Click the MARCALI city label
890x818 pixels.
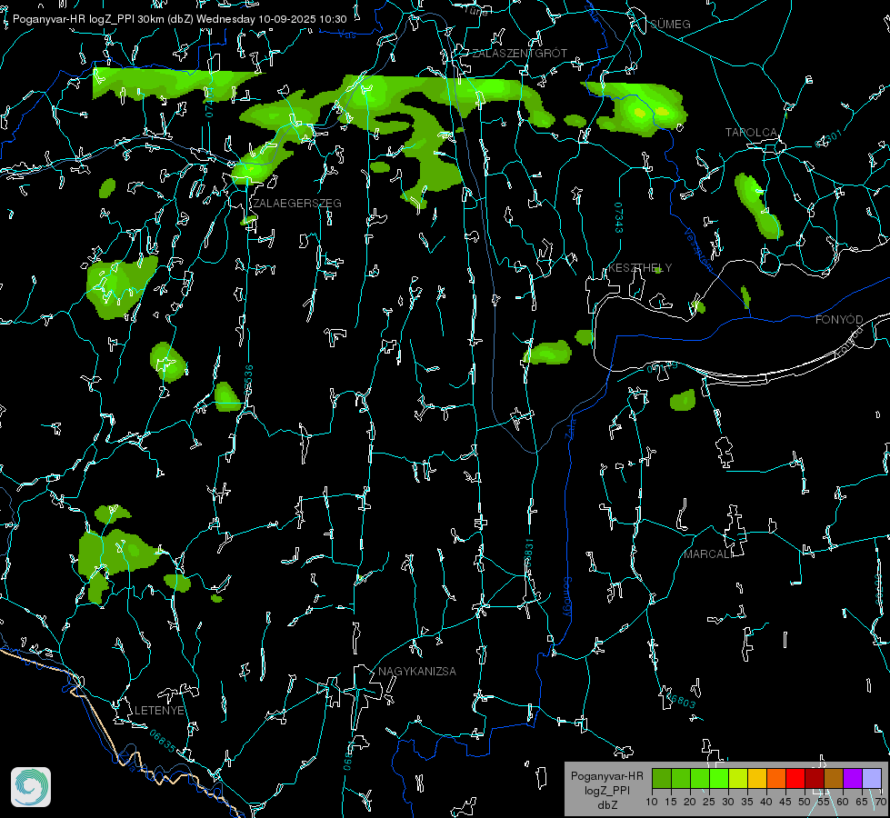[x=708, y=554]
